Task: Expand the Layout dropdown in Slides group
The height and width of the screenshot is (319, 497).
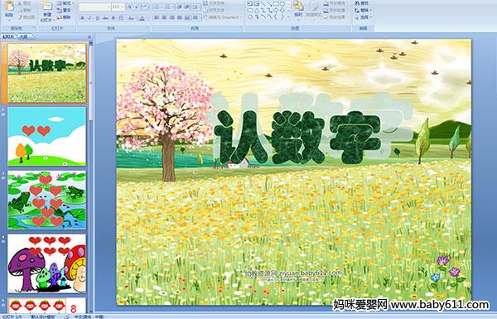Action: pyautogui.click(x=65, y=3)
